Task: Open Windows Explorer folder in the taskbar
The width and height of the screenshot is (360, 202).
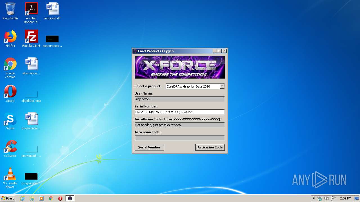Action: pos(32,198)
